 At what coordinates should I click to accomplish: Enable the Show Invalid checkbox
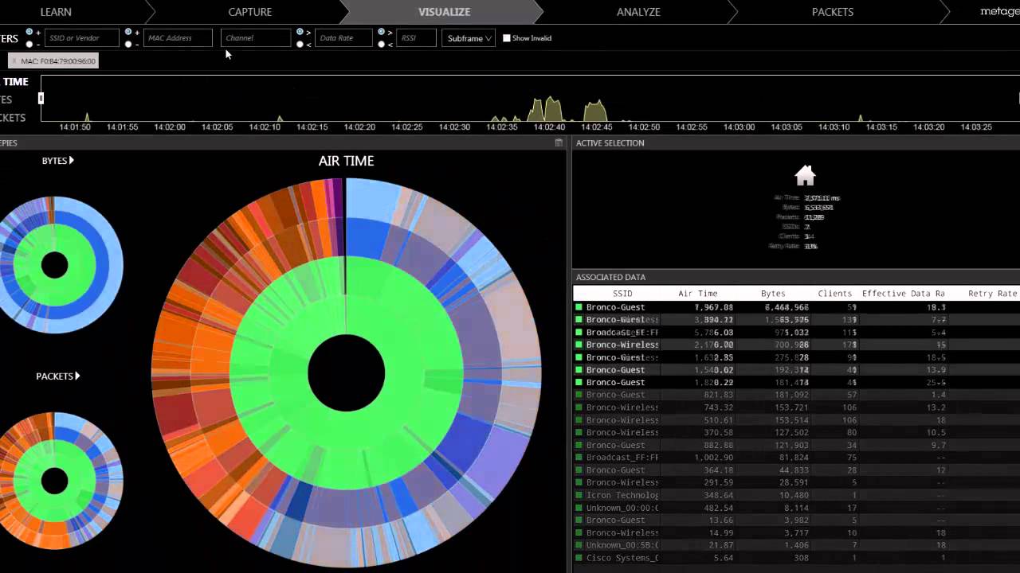click(x=507, y=38)
